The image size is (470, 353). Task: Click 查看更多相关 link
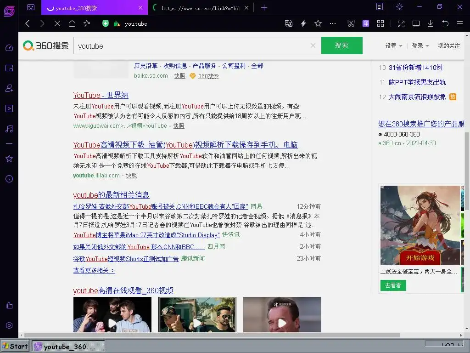[94, 270]
